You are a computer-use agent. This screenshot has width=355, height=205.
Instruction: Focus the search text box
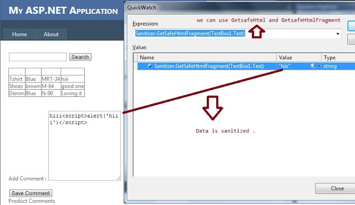(x=38, y=57)
